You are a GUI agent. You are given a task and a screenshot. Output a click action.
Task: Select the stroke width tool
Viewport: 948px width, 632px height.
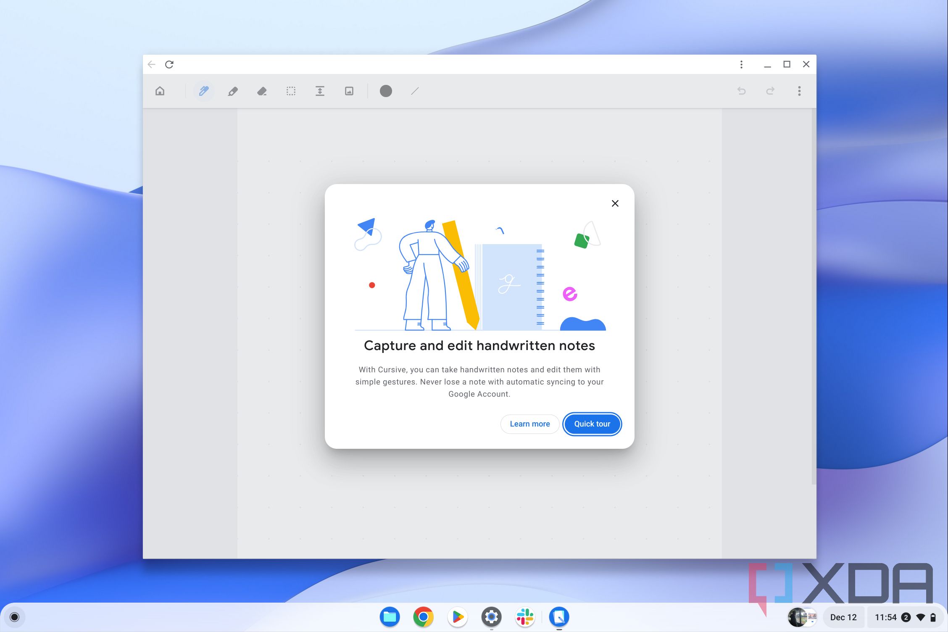click(414, 91)
